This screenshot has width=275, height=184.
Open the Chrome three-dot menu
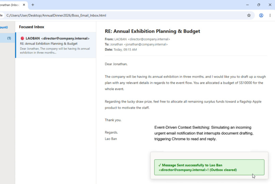click(x=270, y=15)
